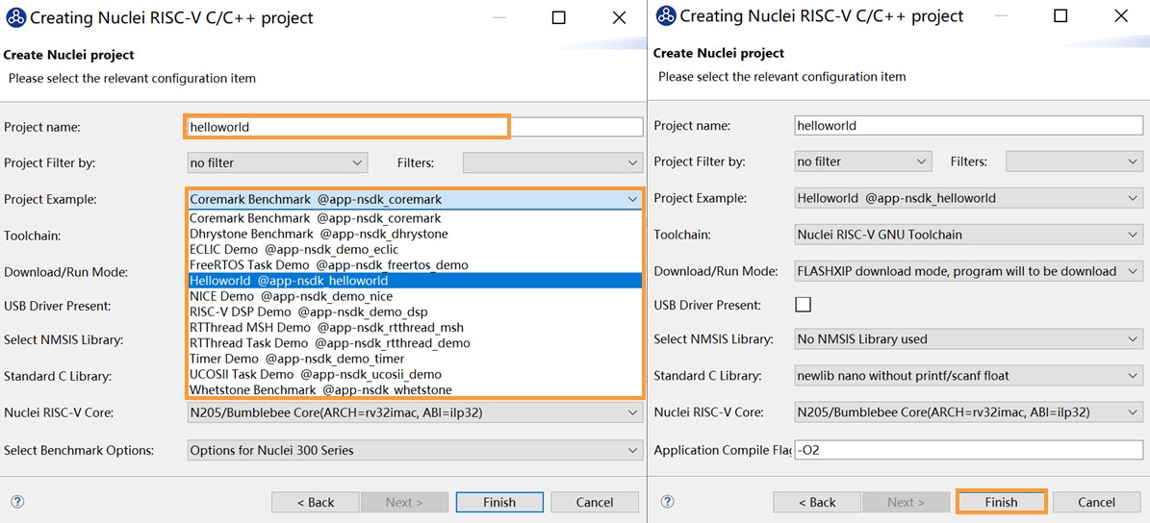Open Toolchain dropdown in right dialog
Image resolution: width=1150 pixels, height=523 pixels.
(x=968, y=235)
